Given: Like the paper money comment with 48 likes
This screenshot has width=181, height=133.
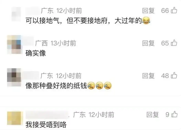Looking at the screenshot, I should tap(174, 75).
